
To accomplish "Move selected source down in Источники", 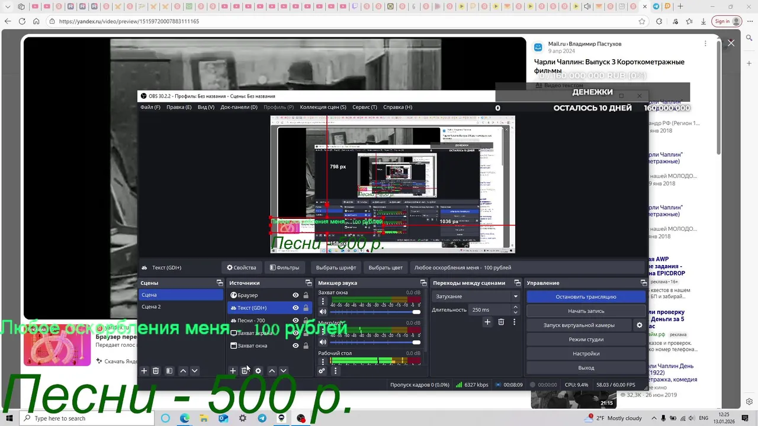I will [283, 371].
